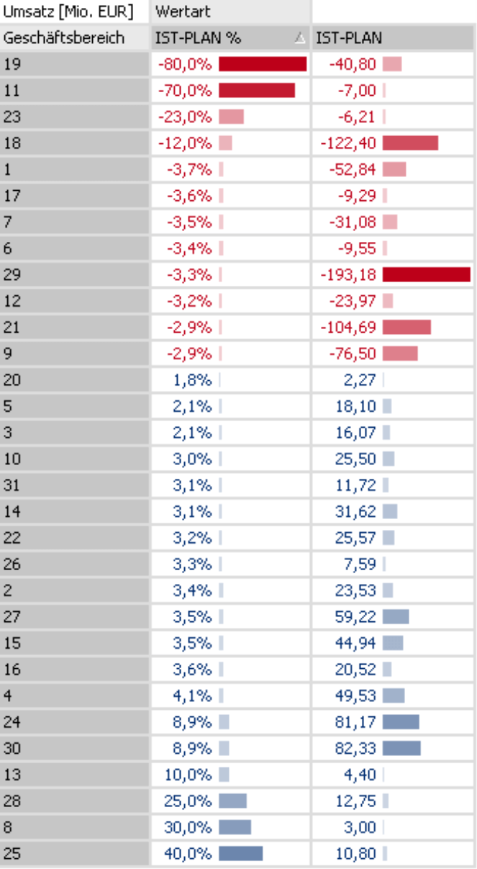Click the -70,0% value cell
The width and height of the screenshot is (477, 869).
(x=185, y=91)
